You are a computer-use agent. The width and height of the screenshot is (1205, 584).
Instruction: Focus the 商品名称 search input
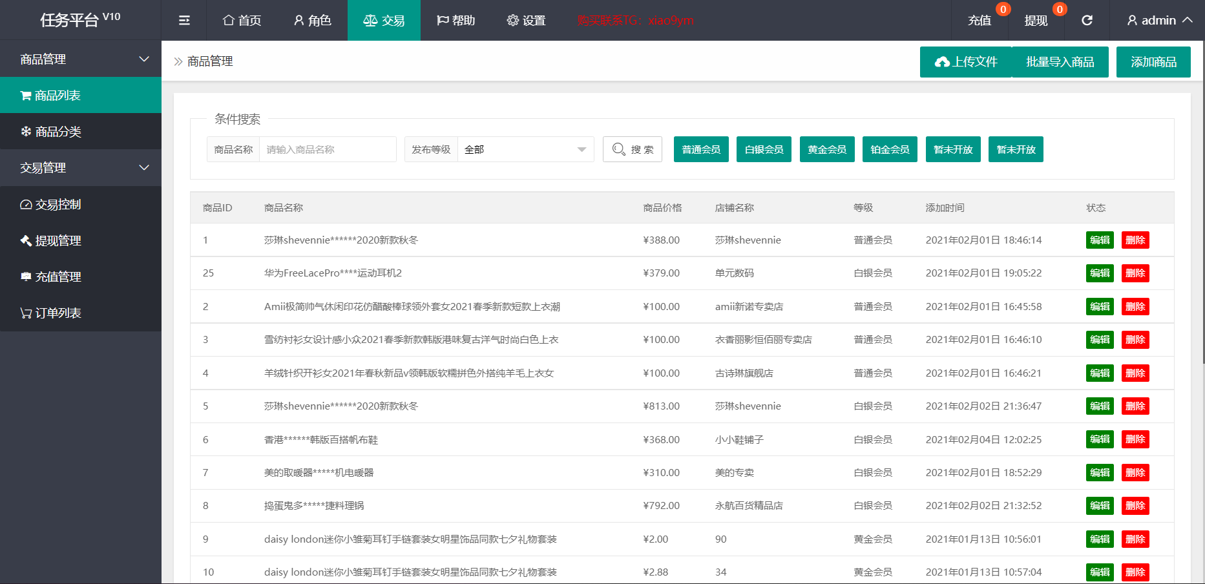(x=328, y=149)
